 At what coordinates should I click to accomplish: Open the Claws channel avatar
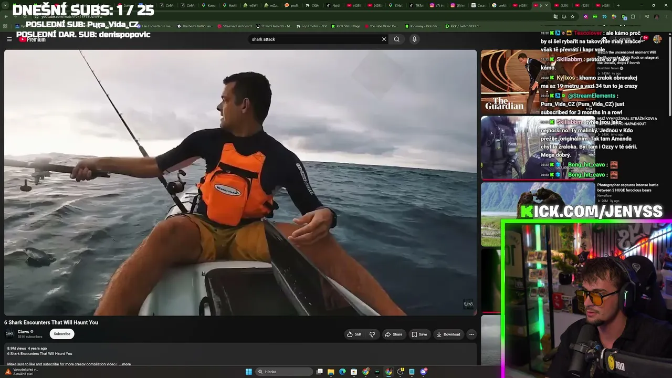click(9, 334)
